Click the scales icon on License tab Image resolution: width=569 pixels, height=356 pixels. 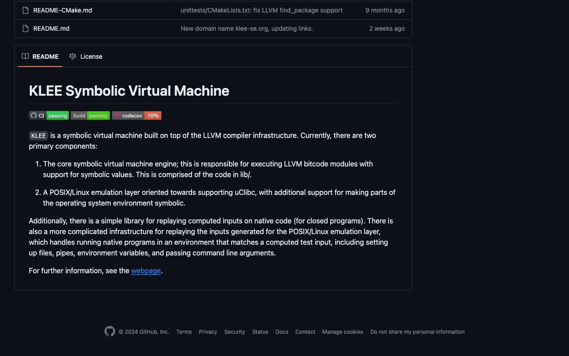pos(72,56)
